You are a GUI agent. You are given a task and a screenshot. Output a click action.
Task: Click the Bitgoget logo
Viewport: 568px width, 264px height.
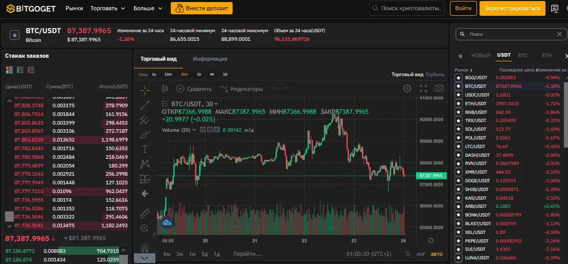[x=31, y=8]
